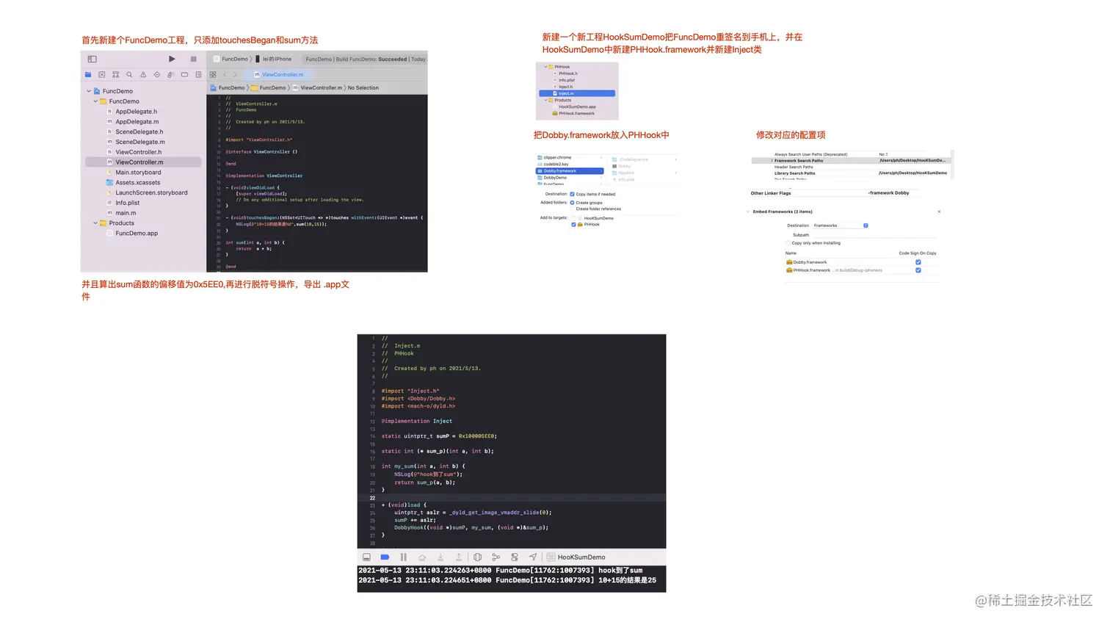Viewport: 1110px width, 625px height.
Task: Enable the HooKSumDemo target checkbox
Action: pos(573,218)
